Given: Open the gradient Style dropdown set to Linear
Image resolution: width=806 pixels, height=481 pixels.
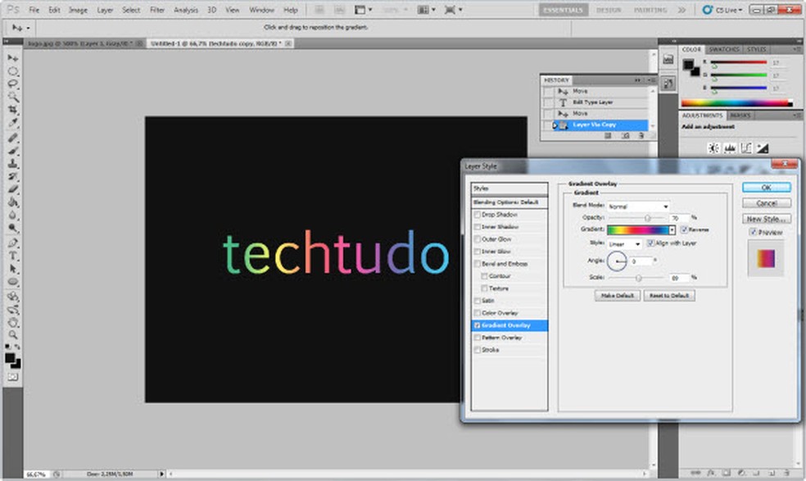Looking at the screenshot, I should tap(625, 243).
